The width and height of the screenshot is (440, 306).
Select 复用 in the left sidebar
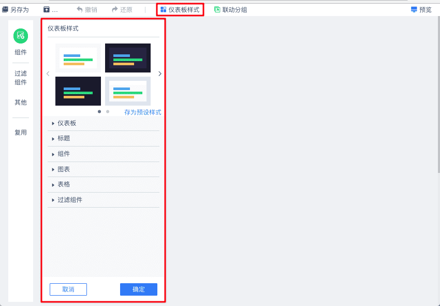21,132
